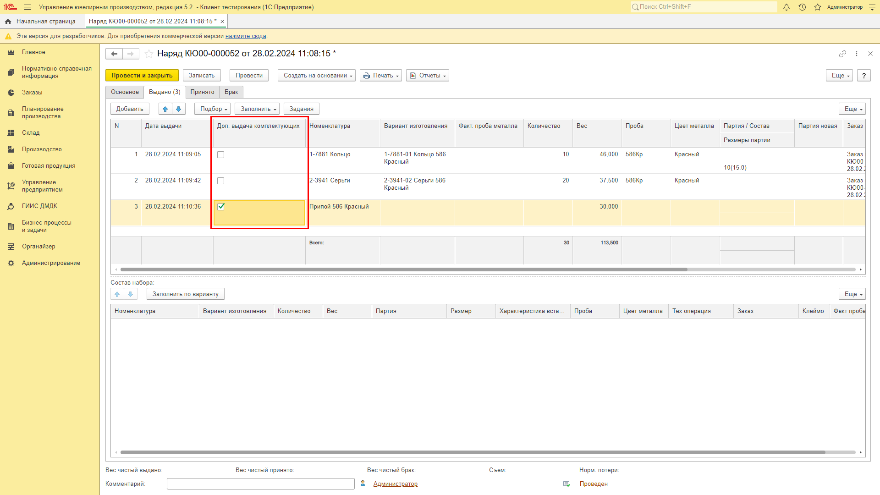Open Бизнес-процессы и задачи section
The height and width of the screenshot is (495, 880).
click(x=47, y=226)
